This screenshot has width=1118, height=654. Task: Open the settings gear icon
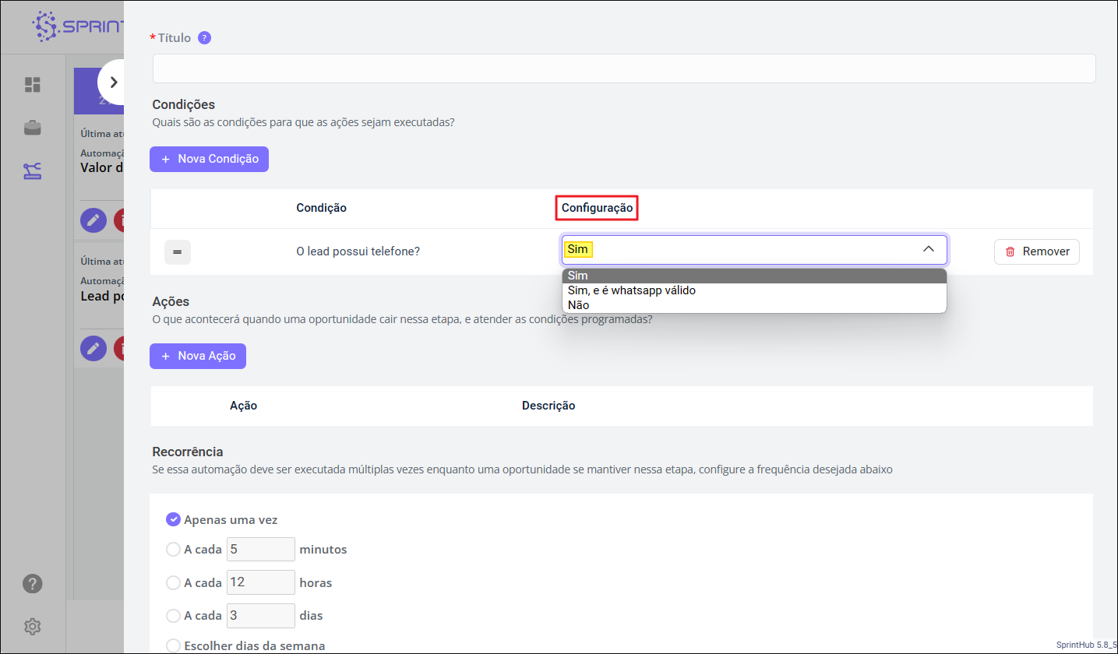click(33, 626)
